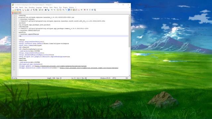Open the Plugins menu
The height and width of the screenshot is (119, 212).
click(x=65, y=7)
